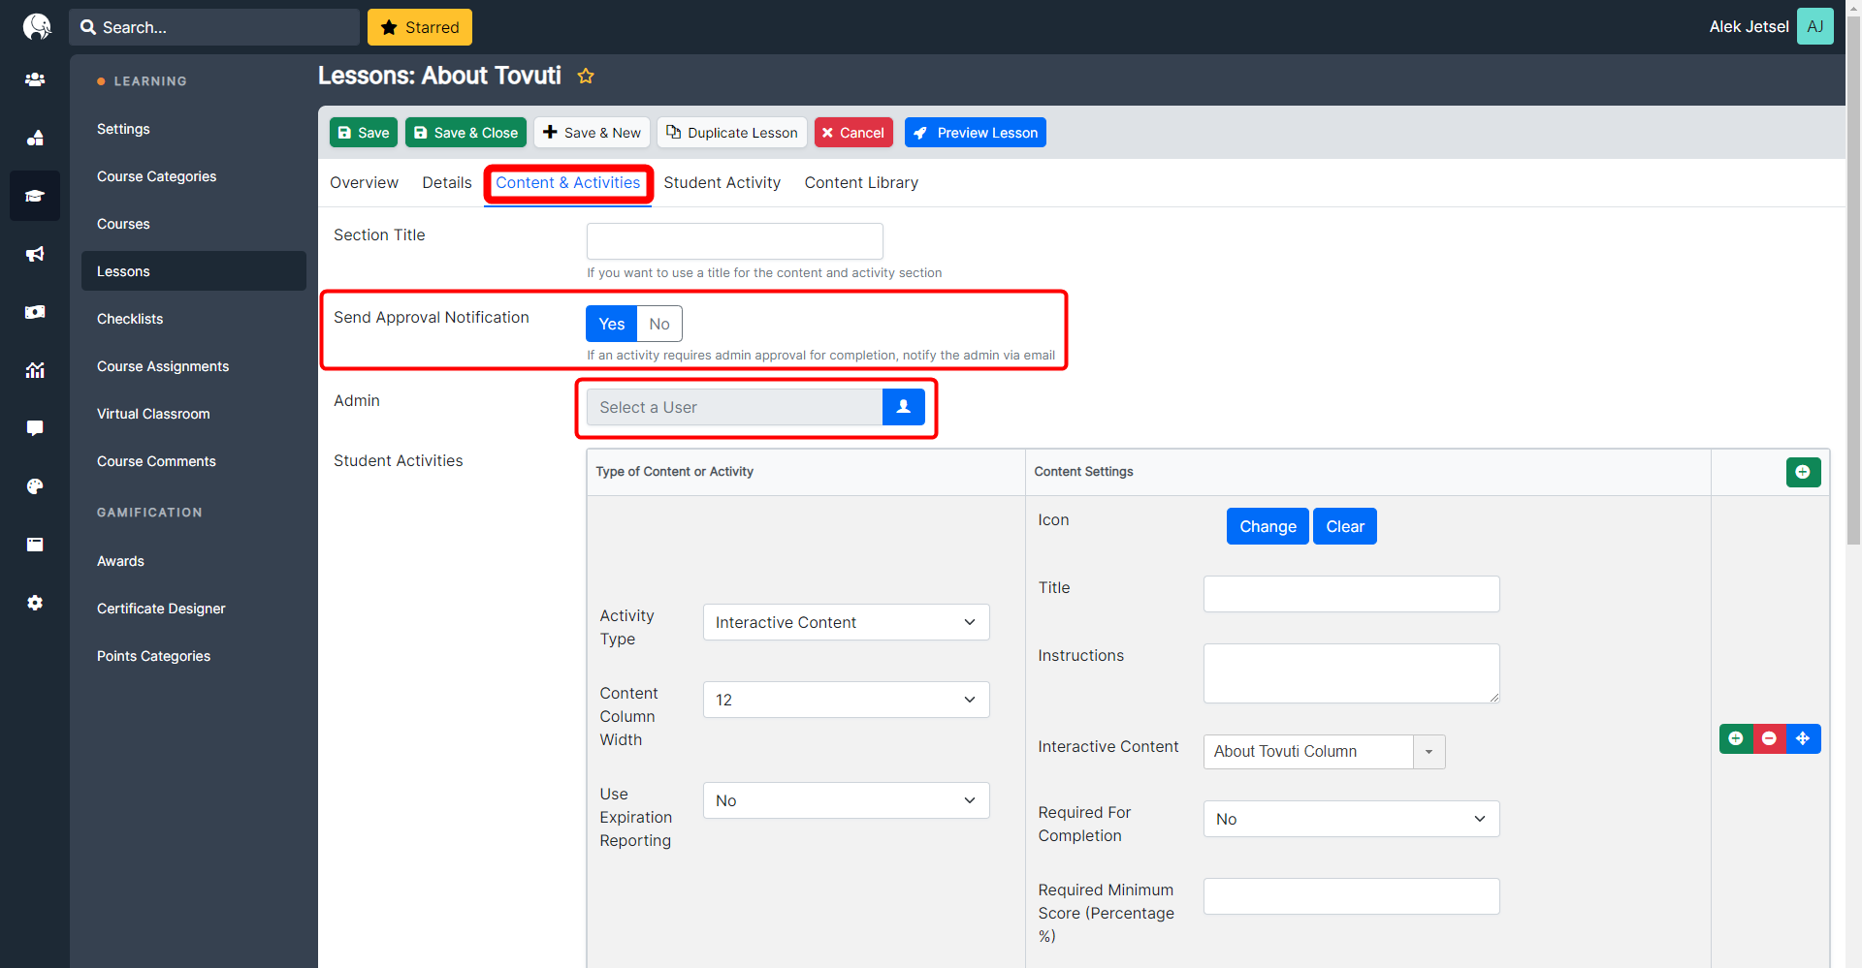Image resolution: width=1862 pixels, height=968 pixels.
Task: Select the graduation cap Learning icon
Action: [x=35, y=196]
